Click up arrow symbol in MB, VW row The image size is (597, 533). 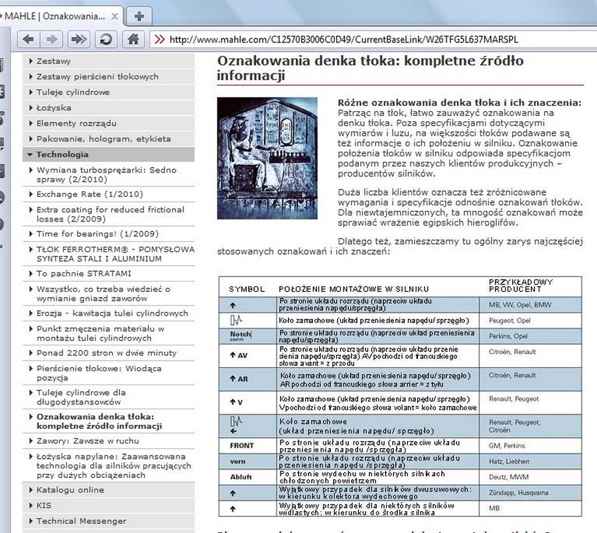233,305
